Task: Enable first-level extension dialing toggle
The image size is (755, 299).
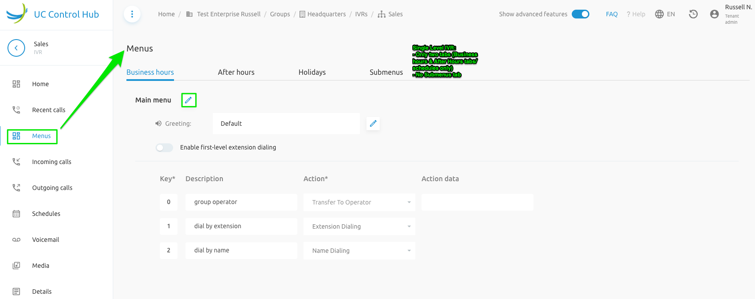Action: point(164,148)
